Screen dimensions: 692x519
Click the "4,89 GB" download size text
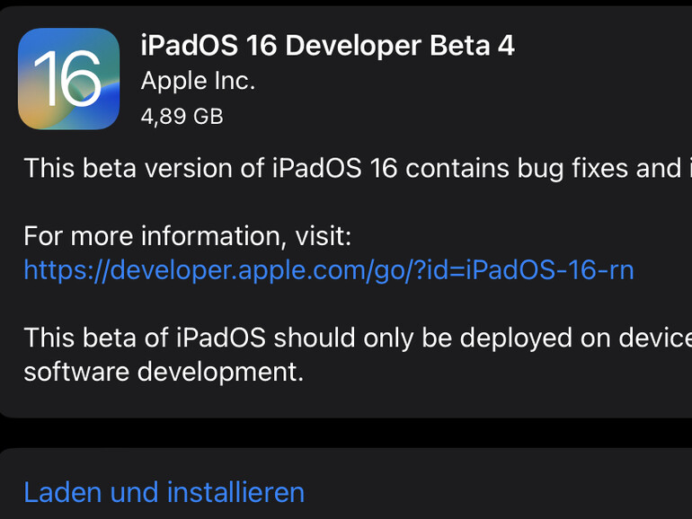[x=182, y=116]
